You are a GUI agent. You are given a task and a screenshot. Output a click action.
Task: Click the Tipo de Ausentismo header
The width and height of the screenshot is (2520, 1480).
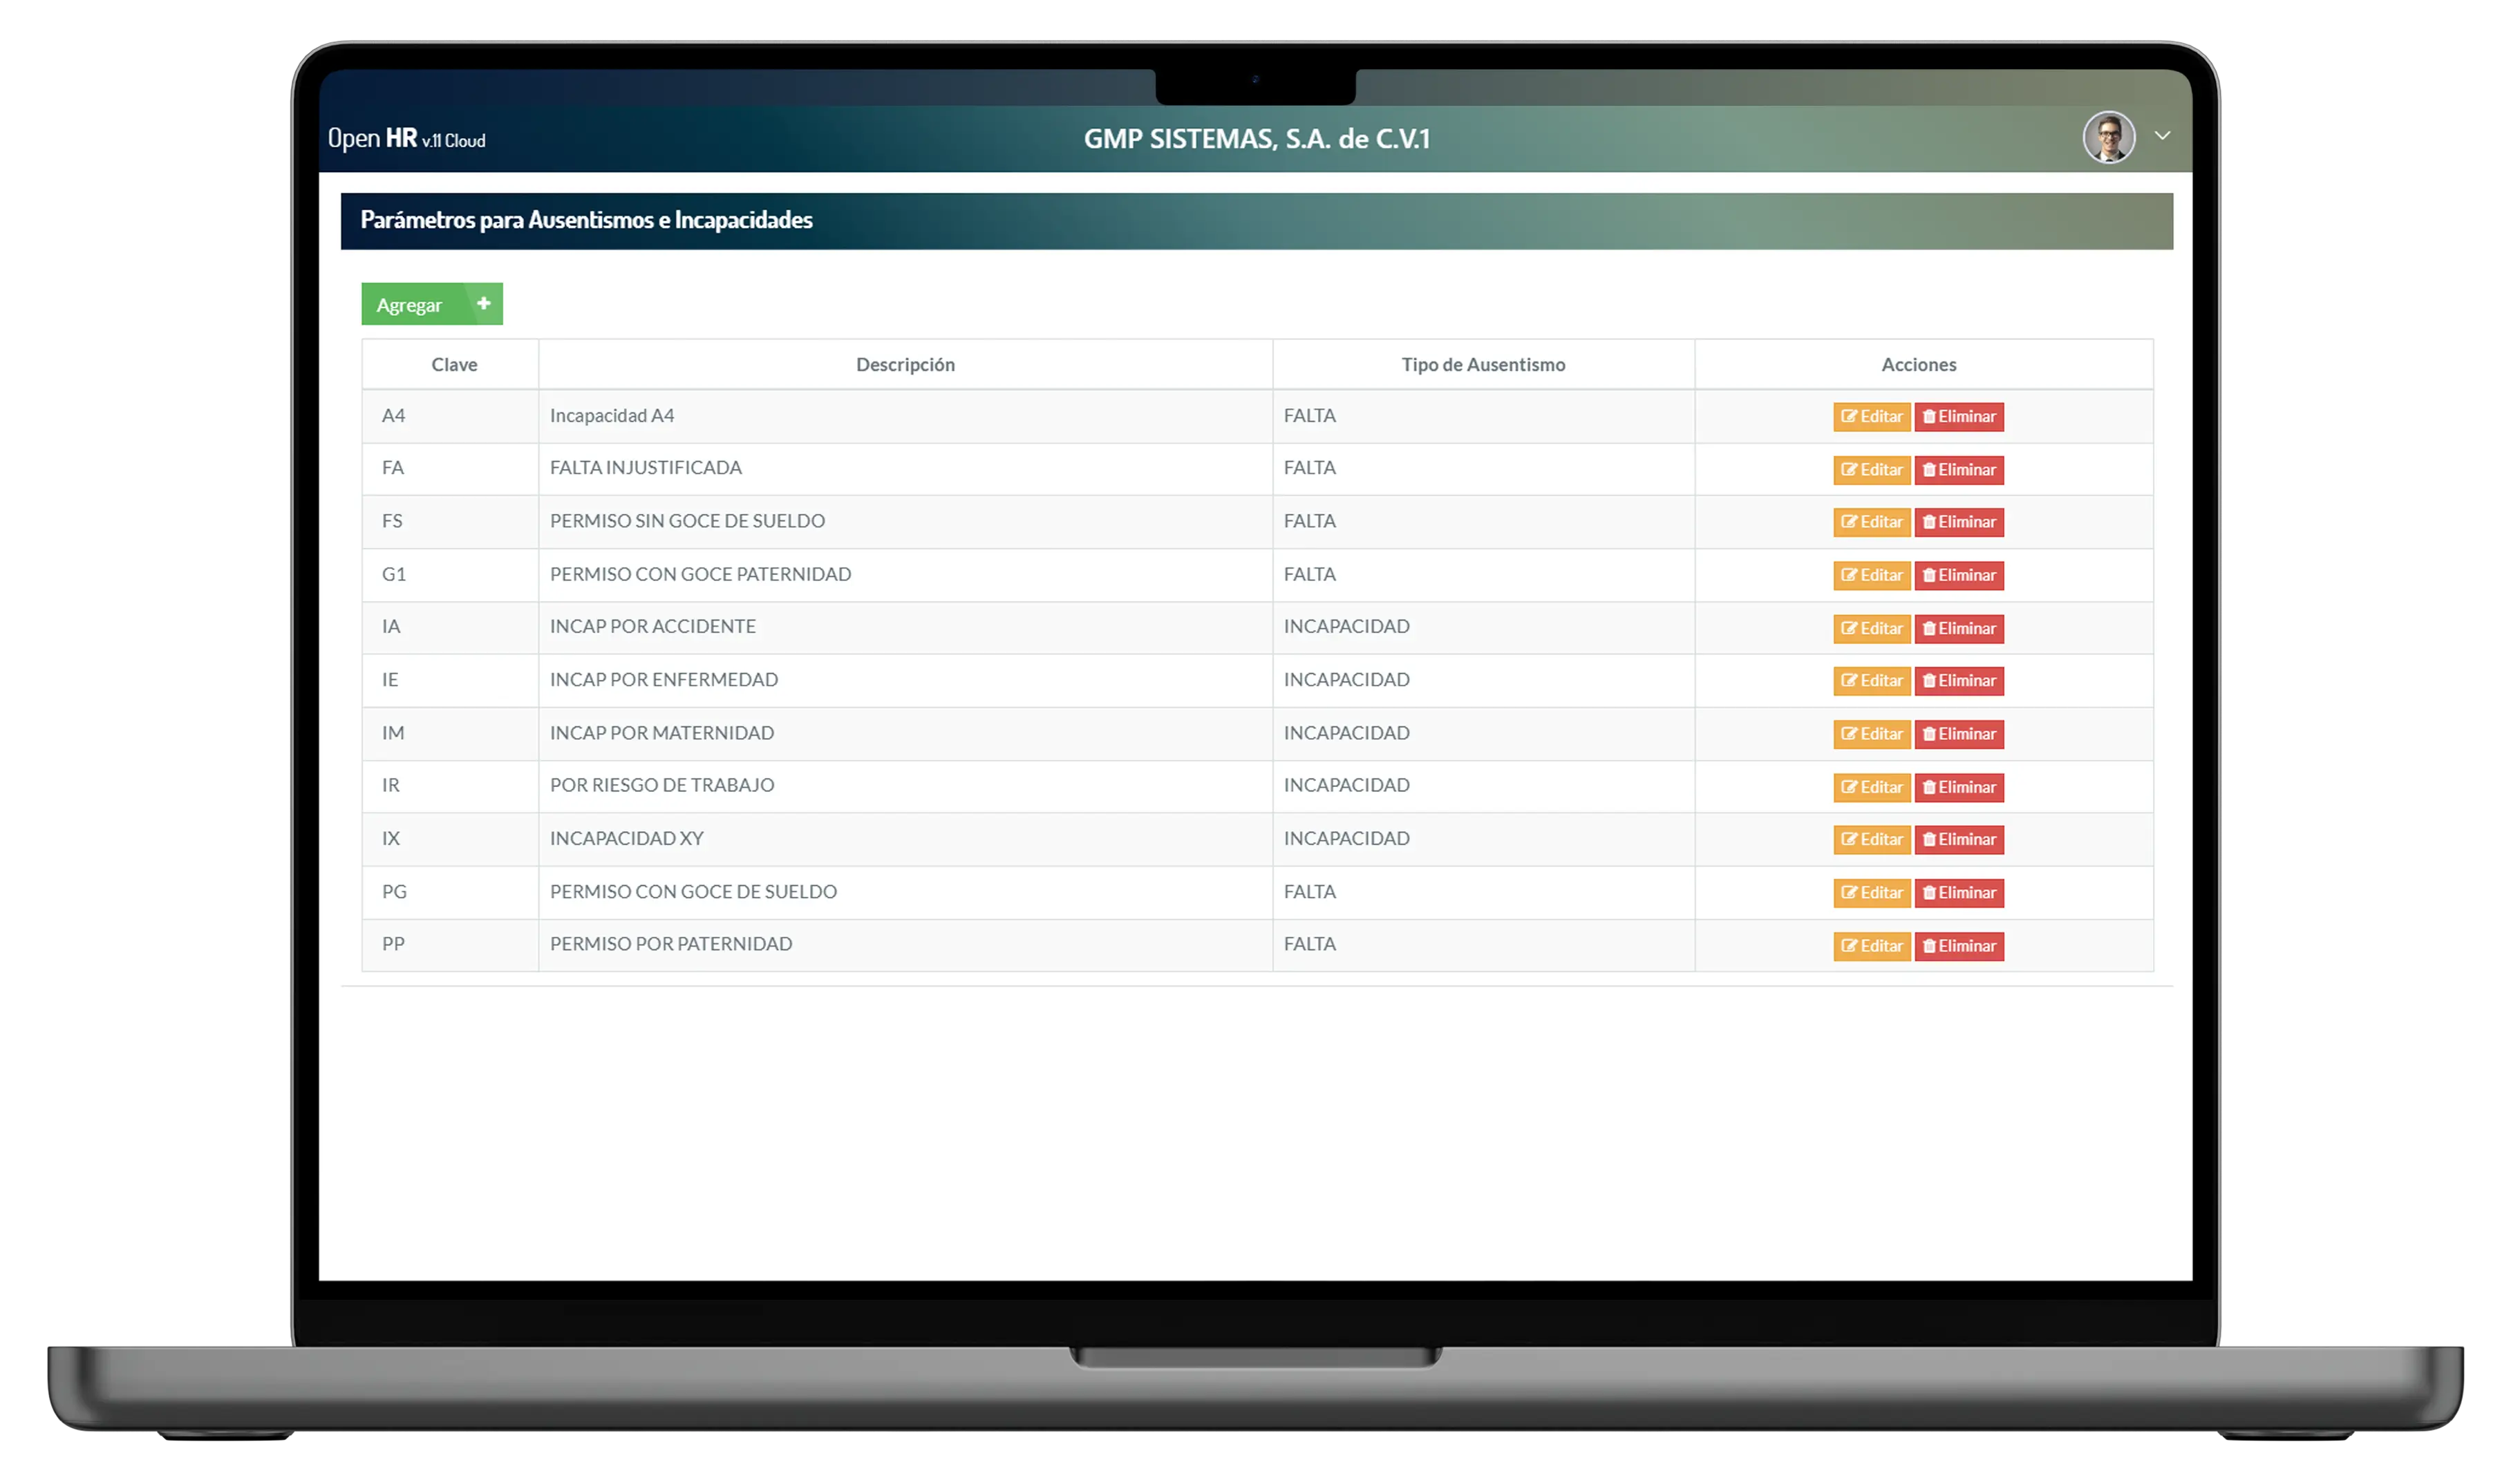tap(1483, 365)
